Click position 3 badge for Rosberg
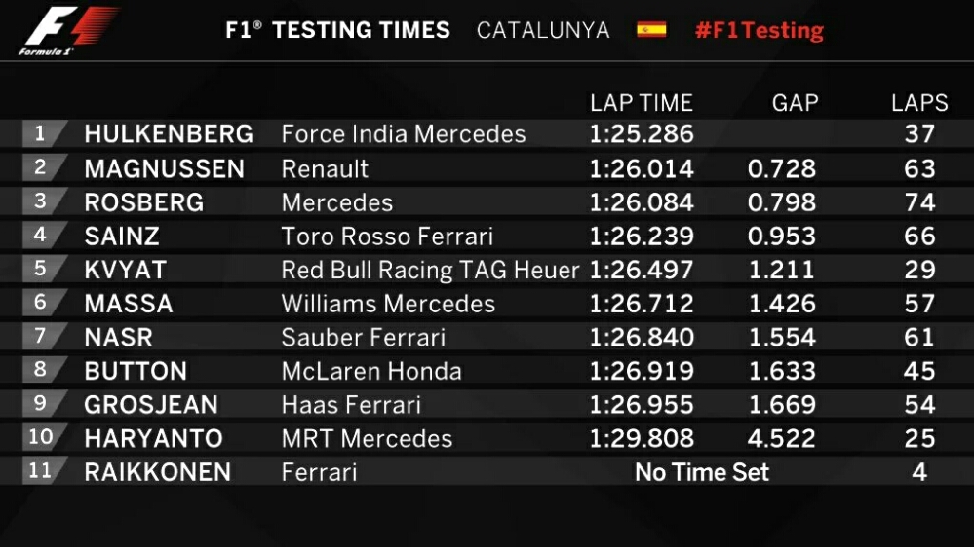Screen dimensions: 974x547 (41, 201)
